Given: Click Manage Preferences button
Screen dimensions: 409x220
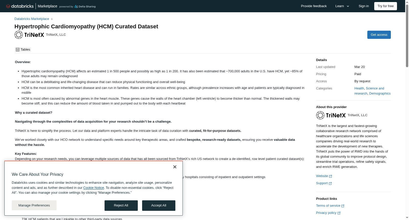Looking at the screenshot, I should click(34, 205).
